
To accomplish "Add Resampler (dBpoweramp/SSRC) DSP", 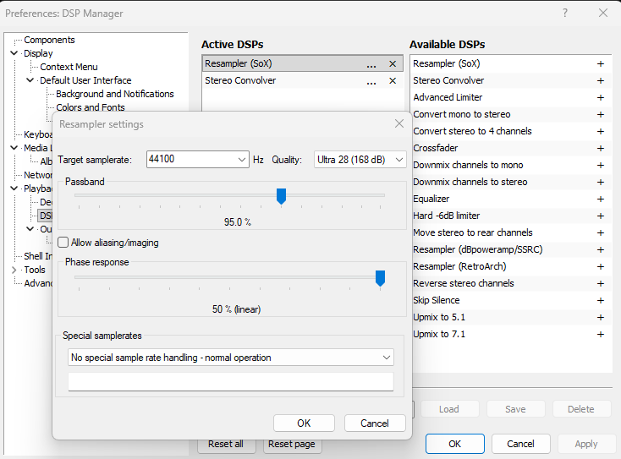I will pos(601,250).
